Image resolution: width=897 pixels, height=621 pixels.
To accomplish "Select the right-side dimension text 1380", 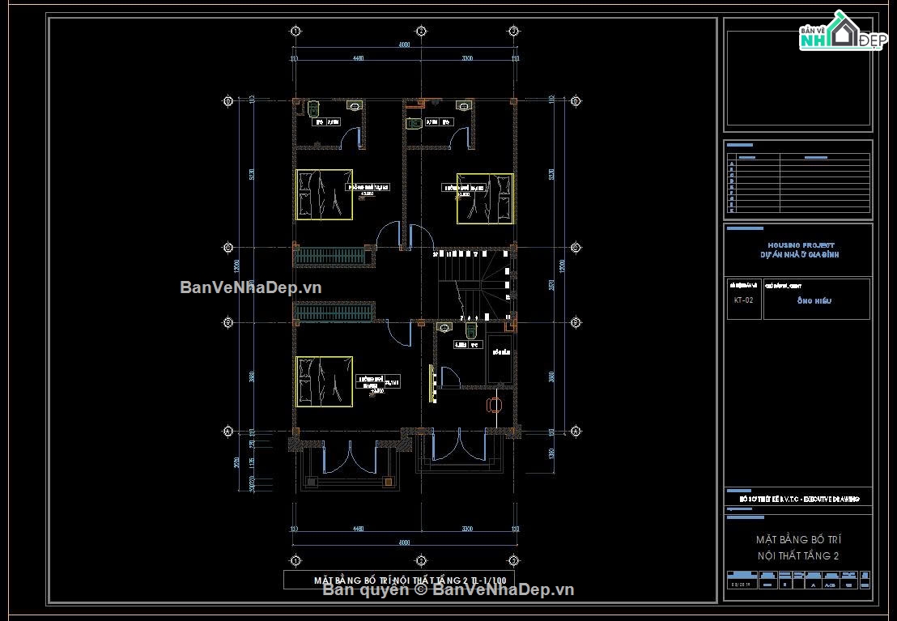I will (x=552, y=453).
